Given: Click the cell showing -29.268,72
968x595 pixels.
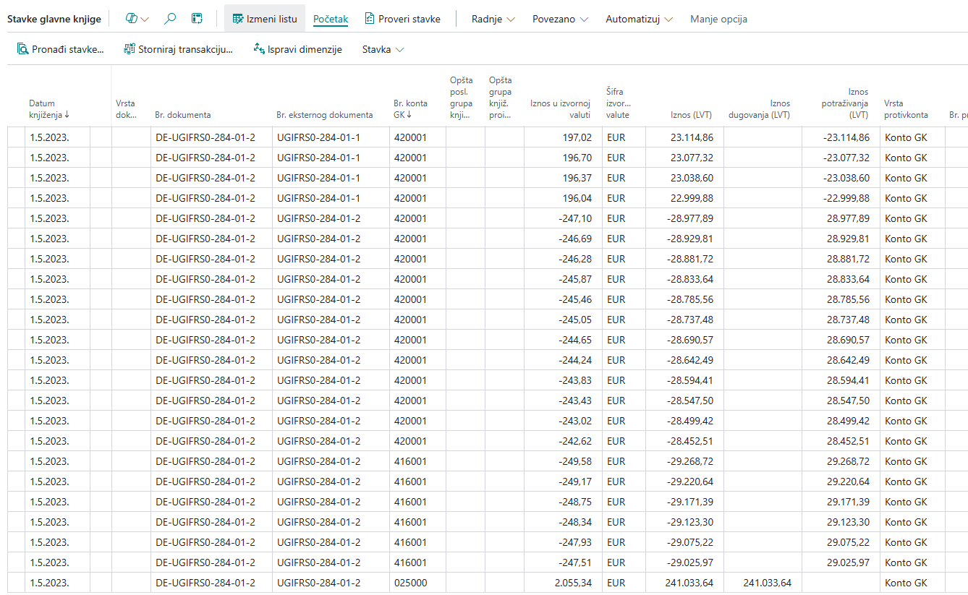Looking at the screenshot, I should click(684, 461).
